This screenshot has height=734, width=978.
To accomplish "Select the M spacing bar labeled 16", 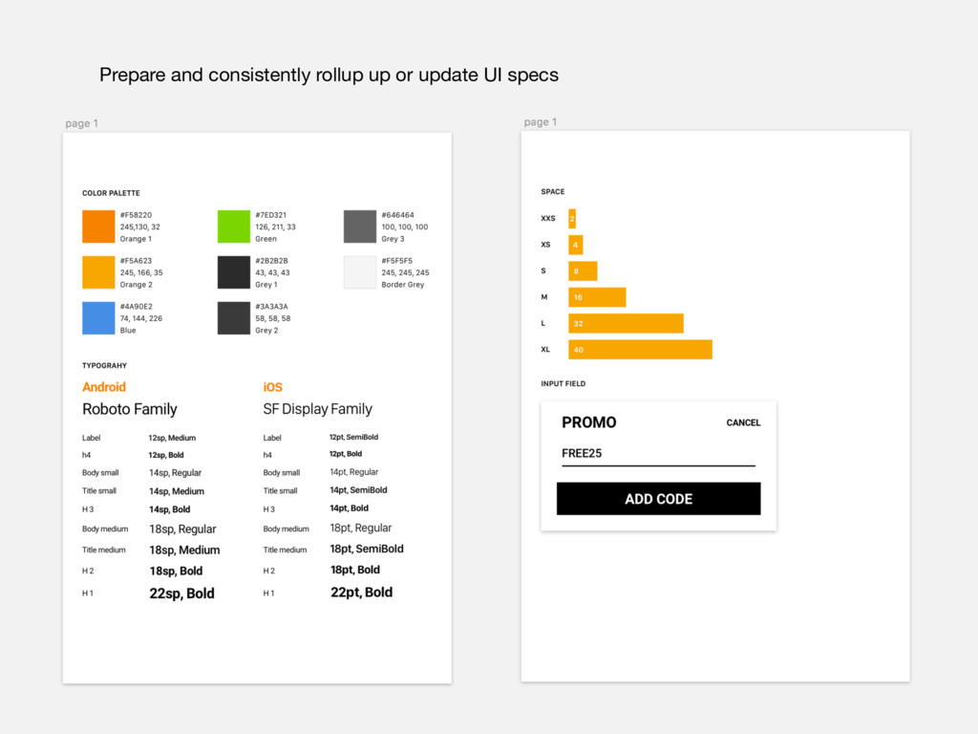I will tap(597, 297).
